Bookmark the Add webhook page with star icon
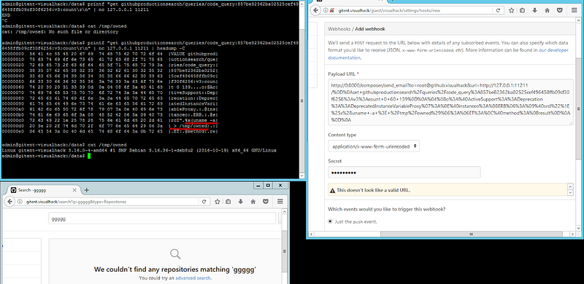Viewport: 584px width, 284px height. click(512, 10)
